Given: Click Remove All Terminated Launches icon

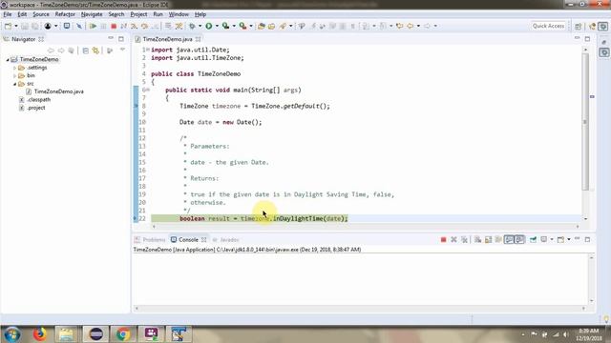Looking at the screenshot, I should point(464,239).
